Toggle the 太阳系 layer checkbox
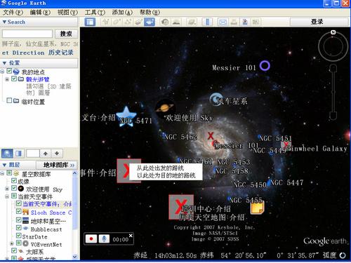 click(x=14, y=251)
